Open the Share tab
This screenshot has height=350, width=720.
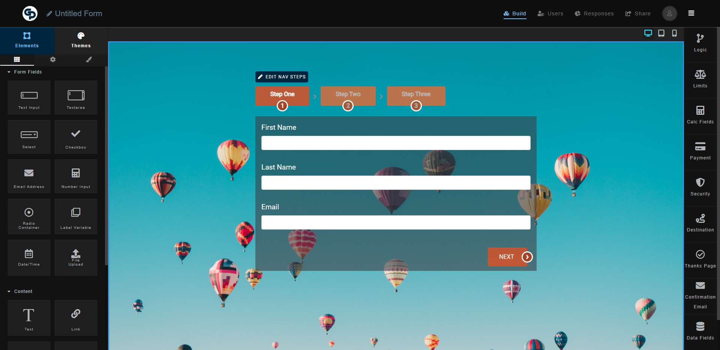[x=638, y=14]
